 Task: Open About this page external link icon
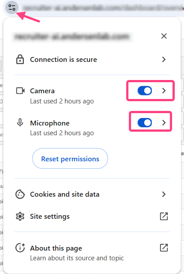click(x=164, y=247)
